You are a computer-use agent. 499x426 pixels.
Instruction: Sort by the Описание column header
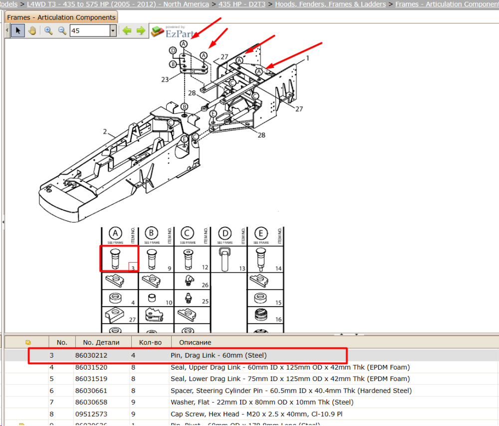[x=195, y=342]
